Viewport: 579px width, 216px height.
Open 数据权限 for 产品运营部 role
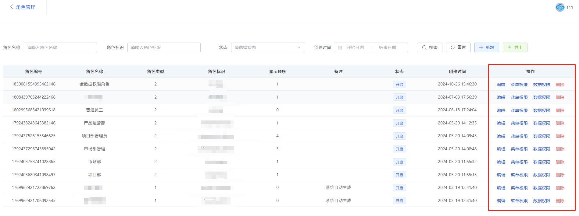pyautogui.click(x=541, y=123)
